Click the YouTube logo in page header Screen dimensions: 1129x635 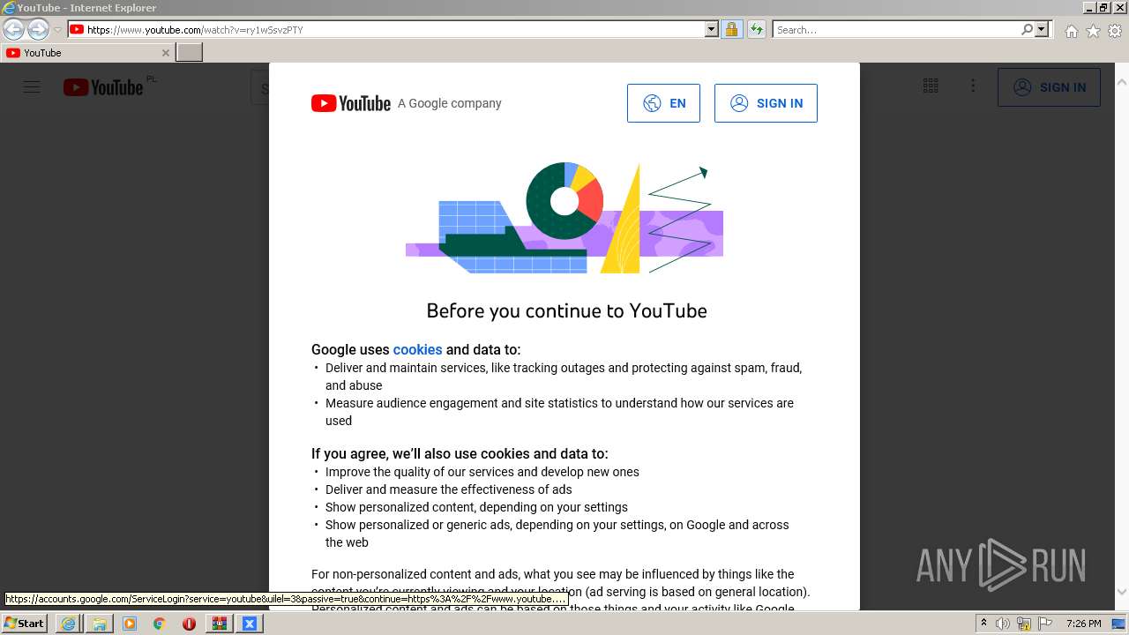coord(103,87)
